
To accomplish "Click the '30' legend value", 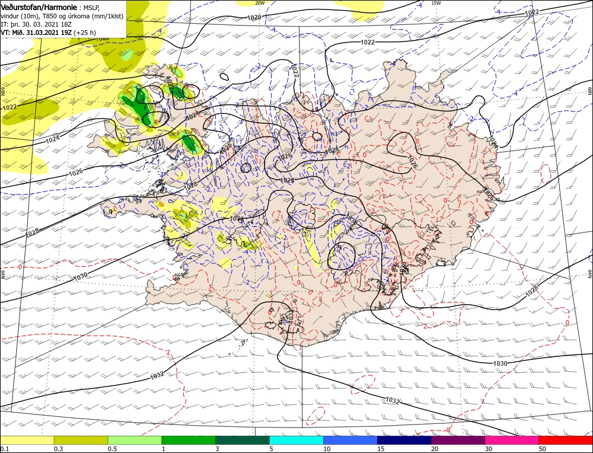I will pos(489,449).
